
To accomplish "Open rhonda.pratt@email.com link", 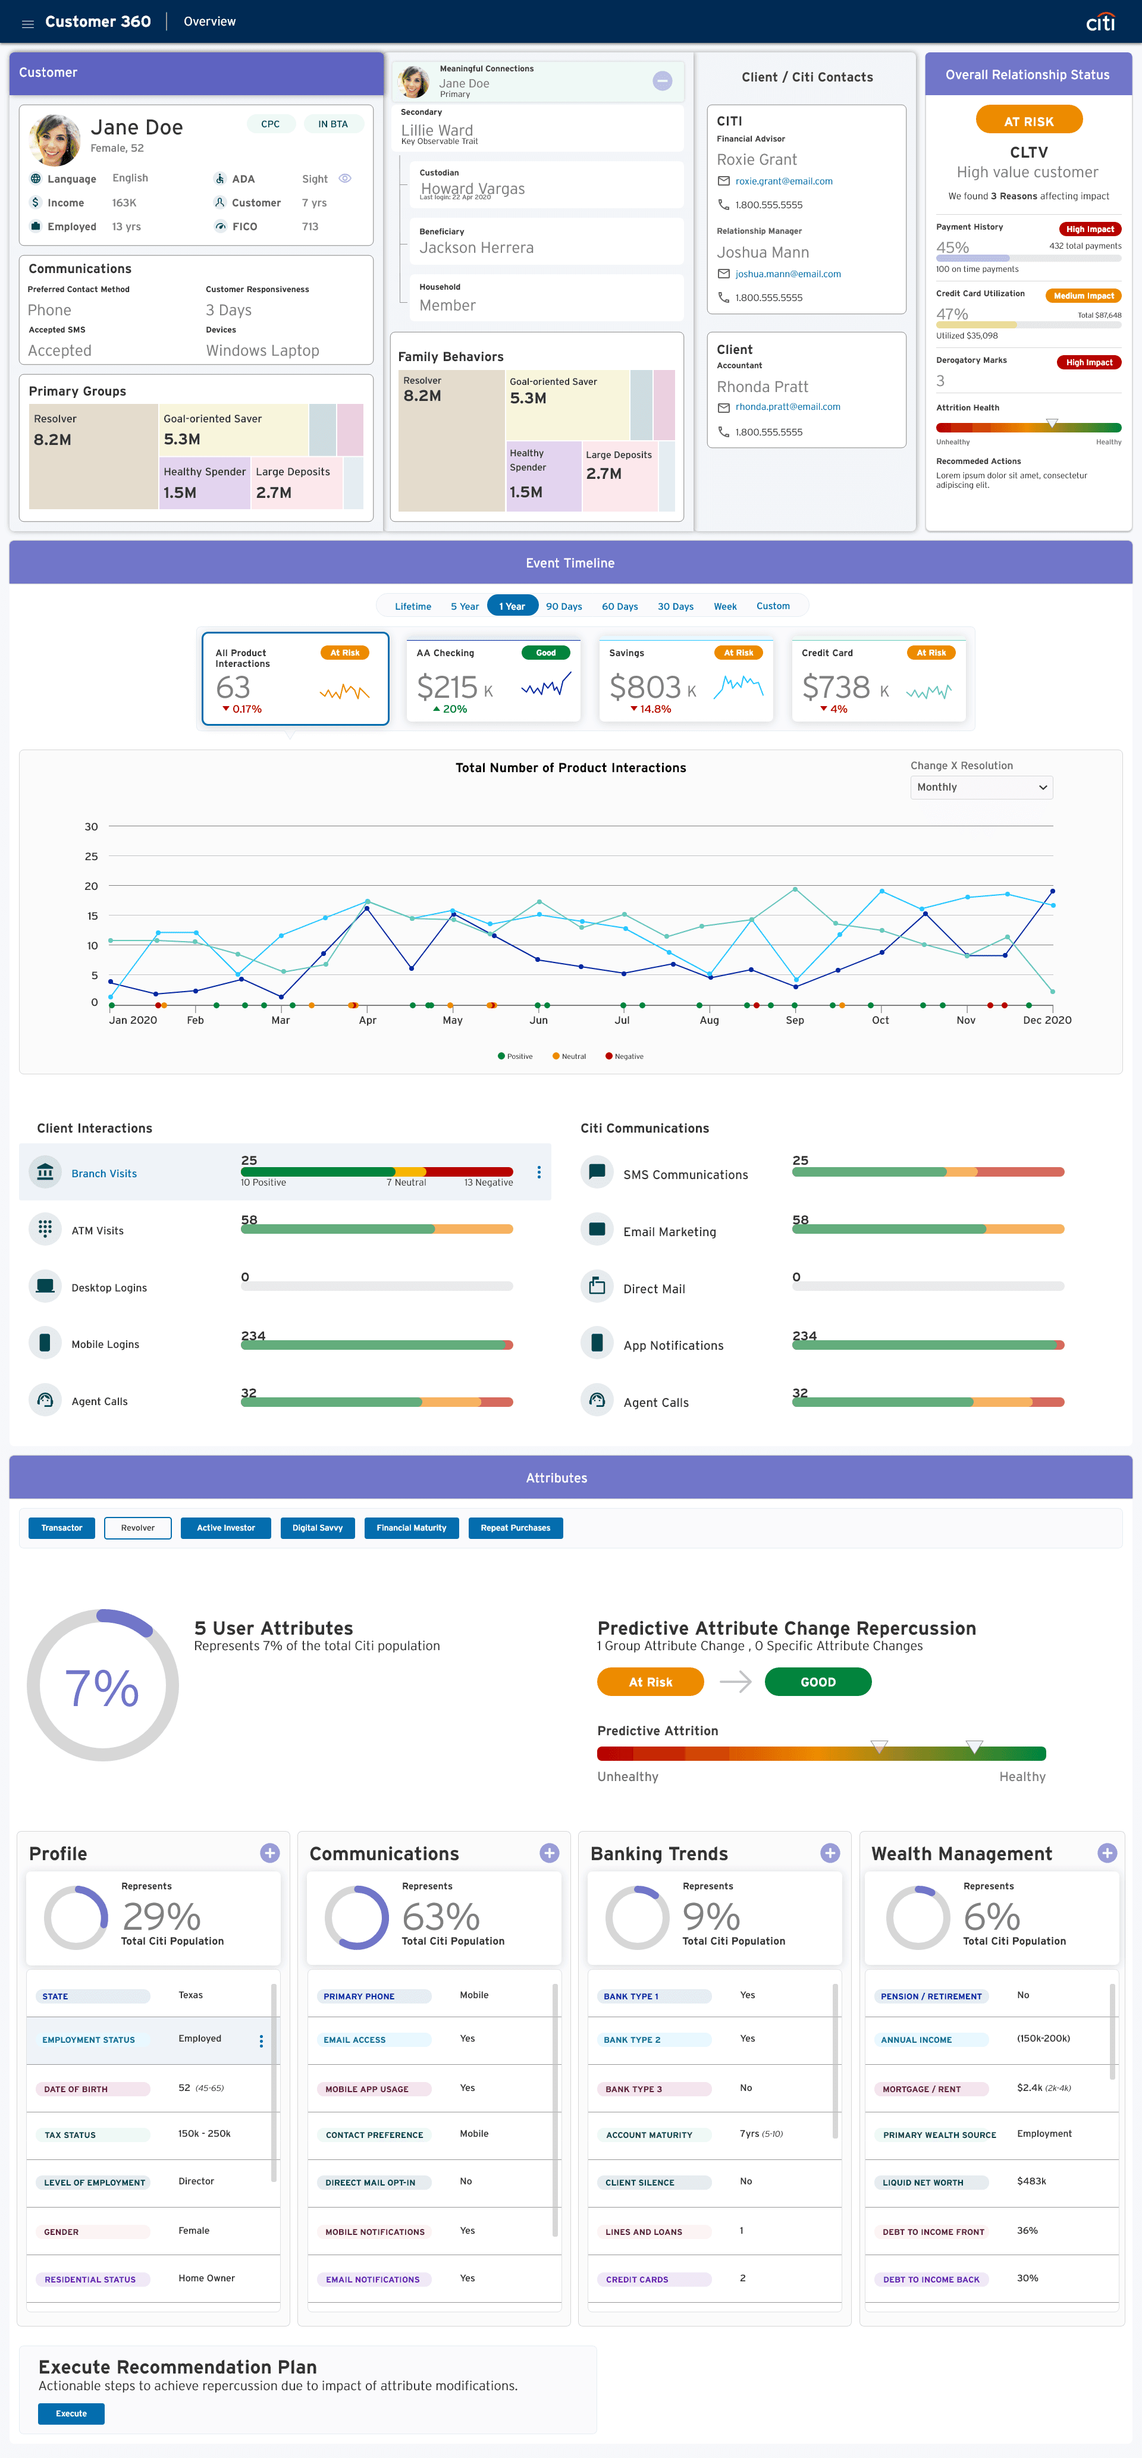I will [x=788, y=406].
